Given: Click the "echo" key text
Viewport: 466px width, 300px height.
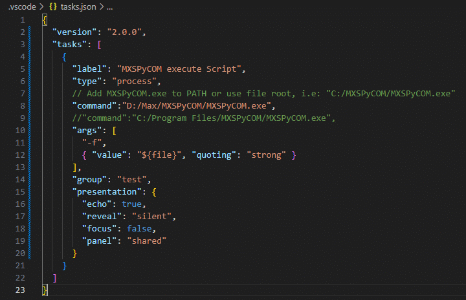Looking at the screenshot, I should click(96, 204).
